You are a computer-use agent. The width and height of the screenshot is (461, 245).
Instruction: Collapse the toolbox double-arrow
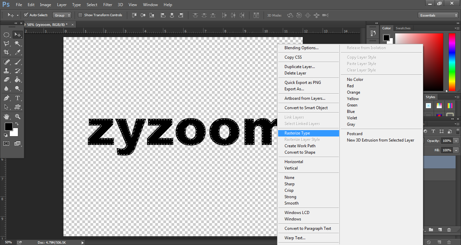[x=16, y=23]
